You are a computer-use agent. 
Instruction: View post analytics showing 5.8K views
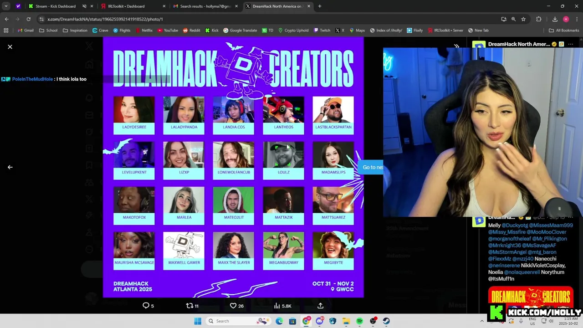click(282, 306)
